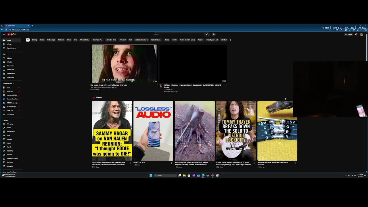
Task: Expand Show more subscriptions
Action: click(x=11, y=114)
